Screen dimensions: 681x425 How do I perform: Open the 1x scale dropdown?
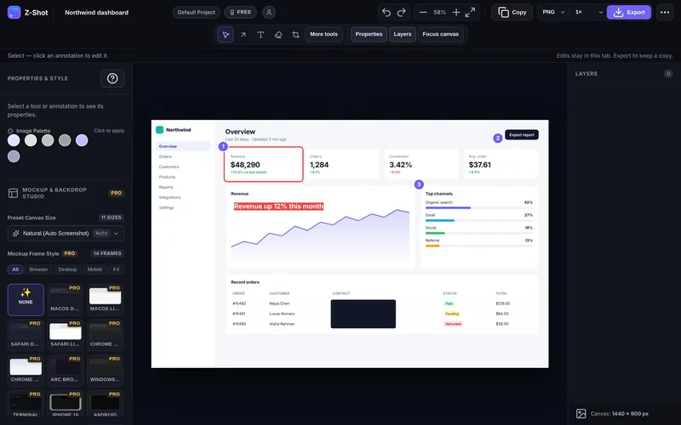click(x=588, y=12)
